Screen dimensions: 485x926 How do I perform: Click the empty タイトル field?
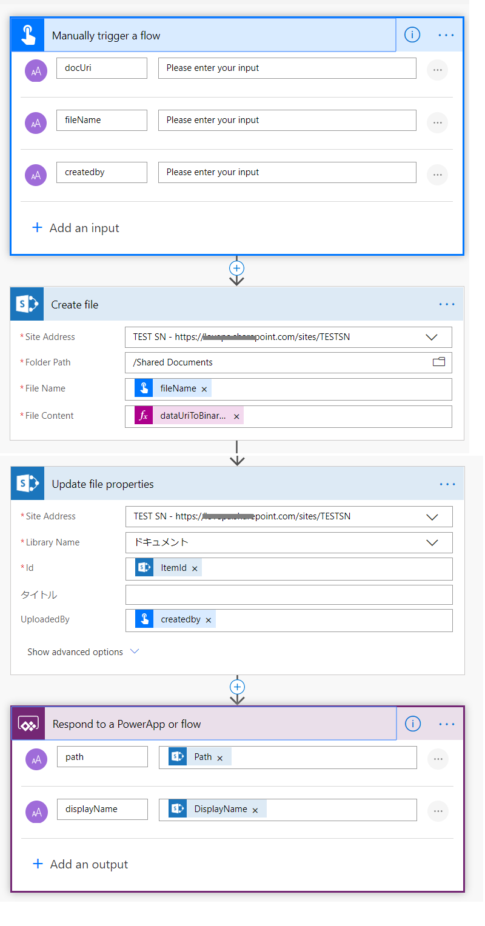[289, 595]
